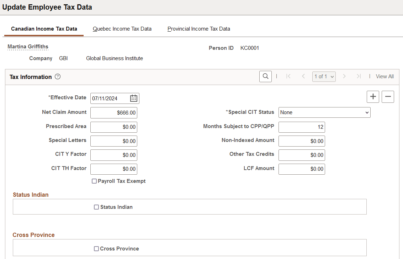Click the search icon in Tax Information header
Viewport: 403px width, 259px height.
point(265,76)
